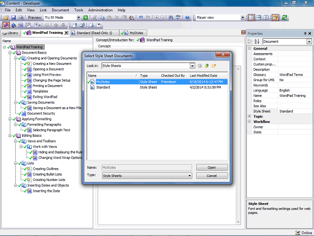Open the Administration menu
The width and height of the screenshot is (314, 236).
pos(100,10)
